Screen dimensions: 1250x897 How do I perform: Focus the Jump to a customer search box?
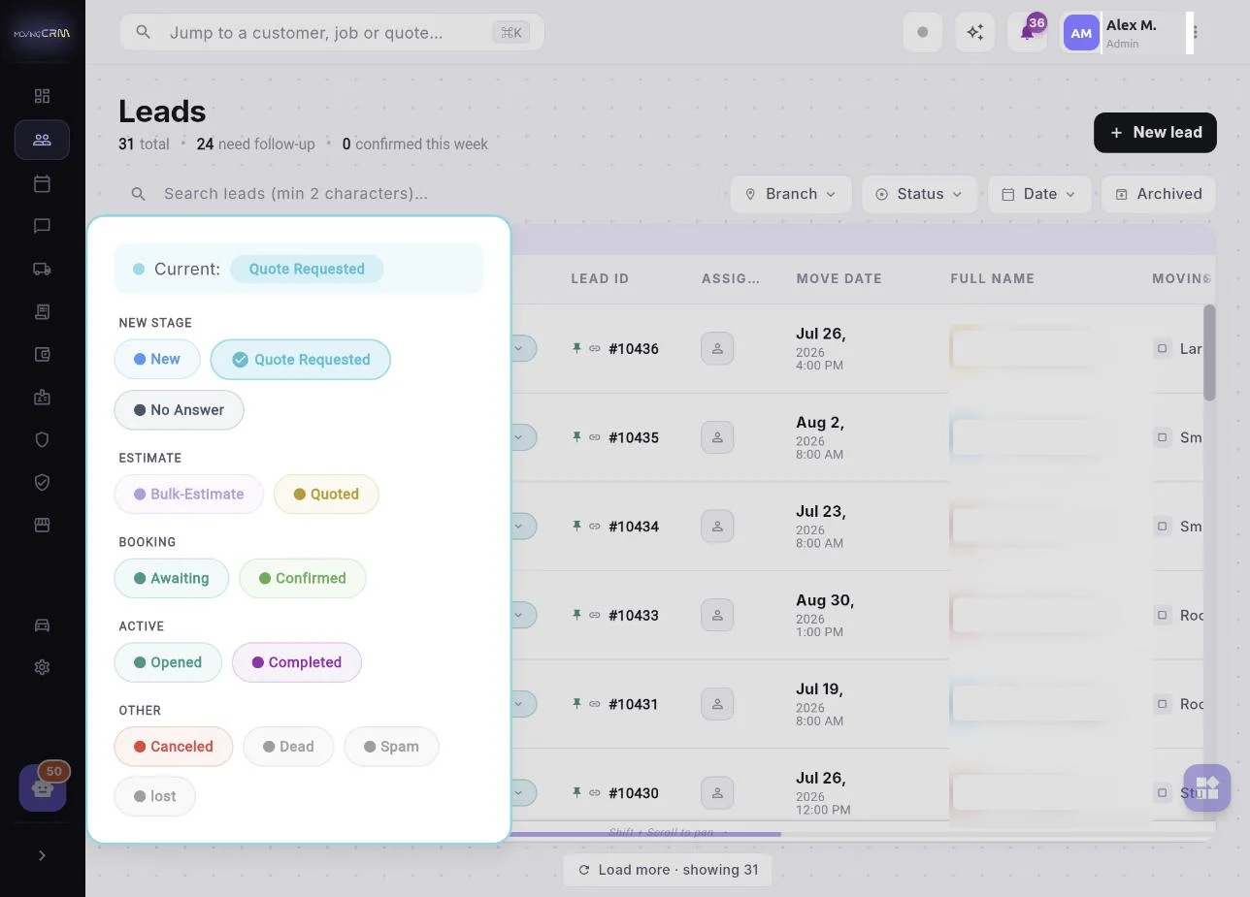[x=332, y=32]
